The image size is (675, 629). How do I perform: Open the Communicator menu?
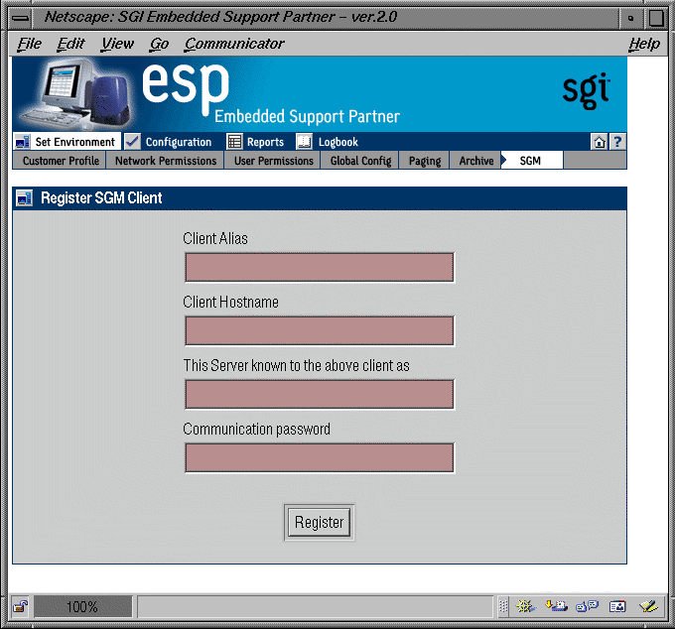(x=234, y=44)
